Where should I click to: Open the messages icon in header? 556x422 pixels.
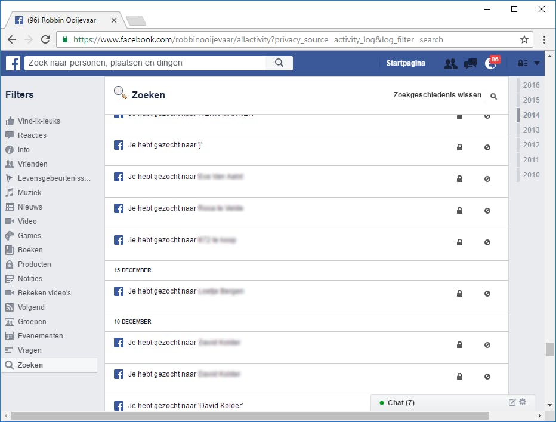coord(471,63)
